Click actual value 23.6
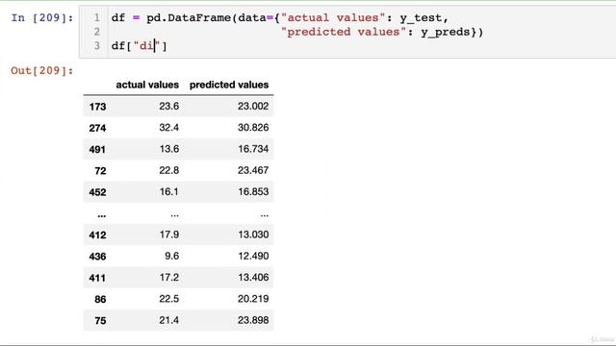The image size is (616, 346). pyautogui.click(x=169, y=106)
